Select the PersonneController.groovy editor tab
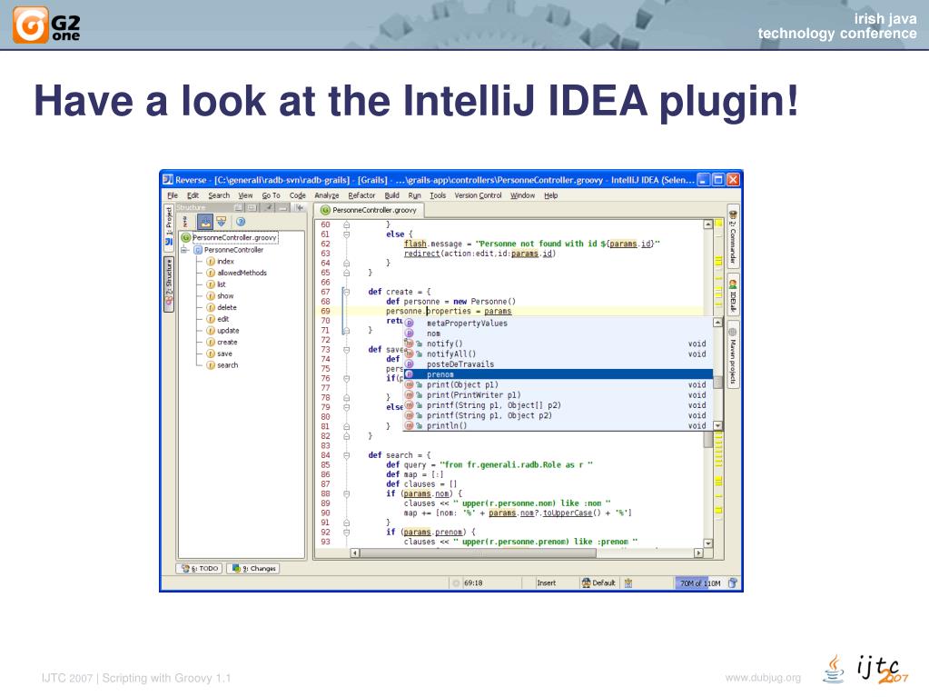The width and height of the screenshot is (929, 697). tap(369, 210)
